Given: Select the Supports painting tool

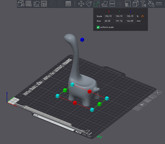Looking at the screenshot, I should tap(128, 3).
